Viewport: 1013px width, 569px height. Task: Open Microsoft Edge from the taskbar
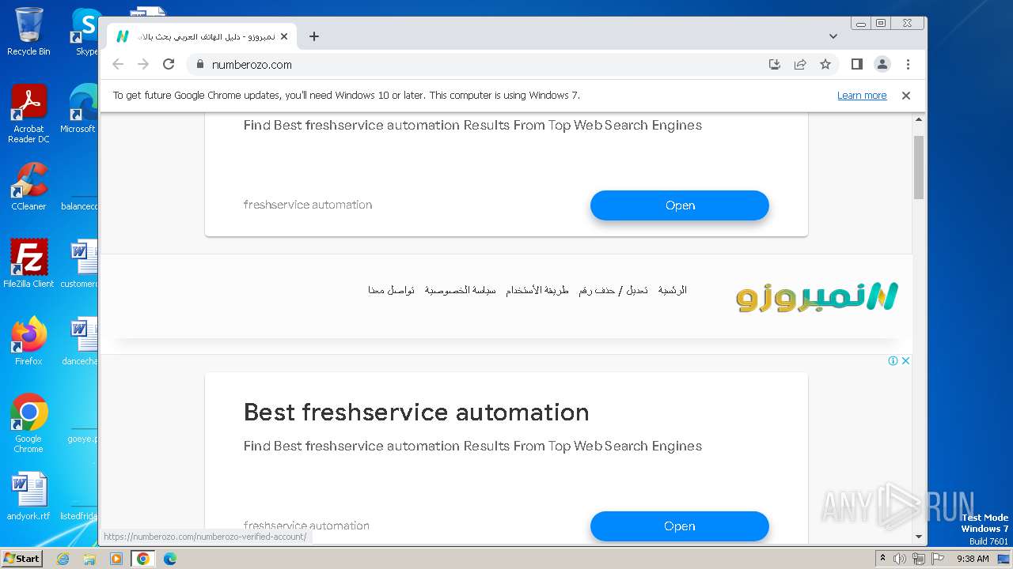(x=169, y=559)
